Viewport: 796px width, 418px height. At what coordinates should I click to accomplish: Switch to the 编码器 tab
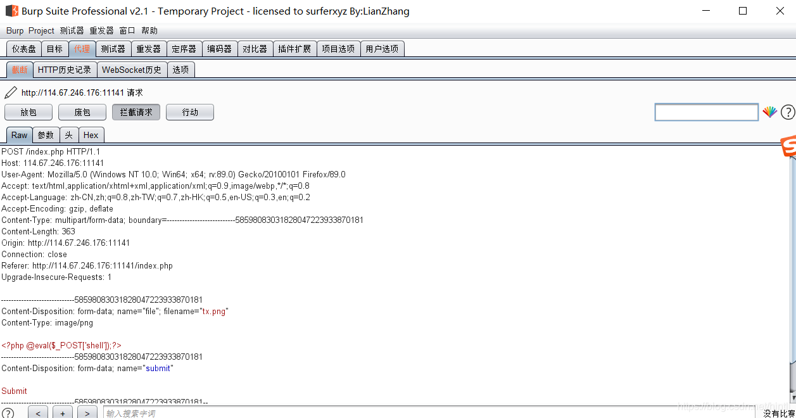pyautogui.click(x=220, y=49)
